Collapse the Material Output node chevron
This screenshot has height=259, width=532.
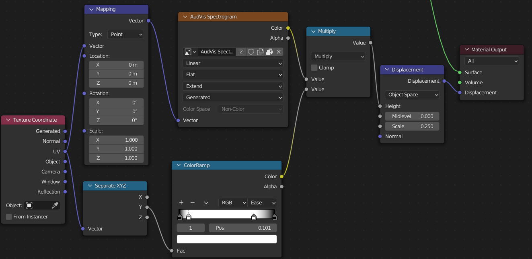pyautogui.click(x=466, y=50)
